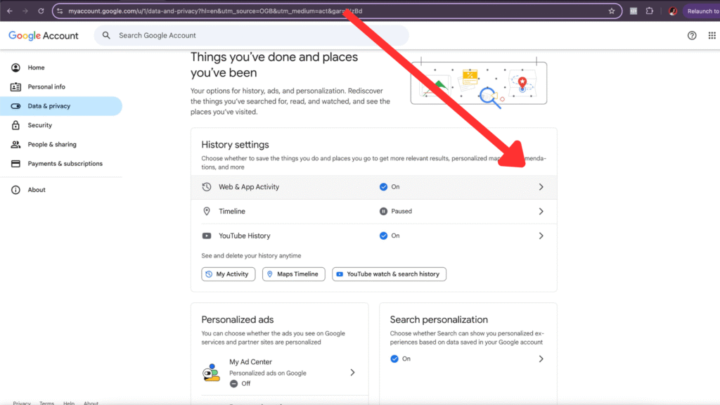
Task: Click the search magnifier icon
Action: click(106, 35)
